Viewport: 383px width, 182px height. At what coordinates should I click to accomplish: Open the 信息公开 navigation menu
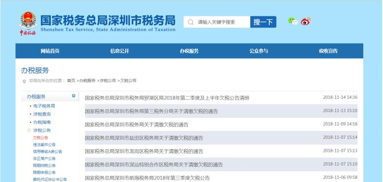pyautogui.click(x=119, y=51)
